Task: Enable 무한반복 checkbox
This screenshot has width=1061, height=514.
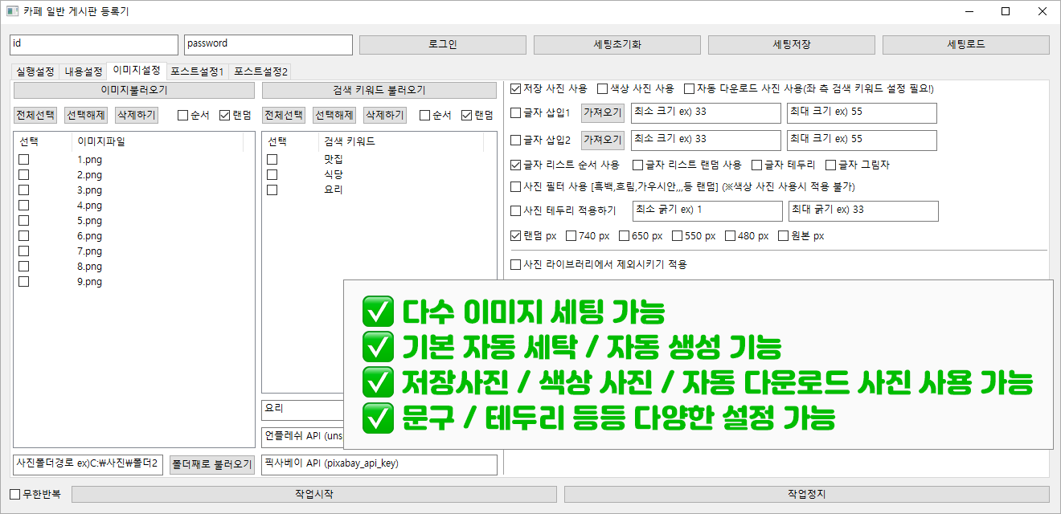Action: click(x=14, y=494)
